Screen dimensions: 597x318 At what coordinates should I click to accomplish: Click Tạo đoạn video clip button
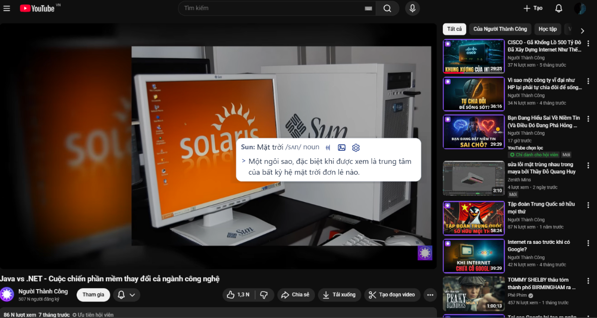coord(392,295)
